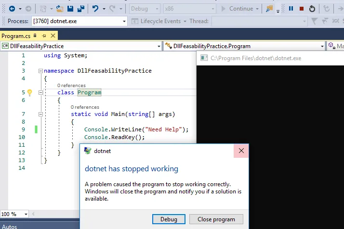Click the Console.ReadKey() line of code
The height and width of the screenshot is (229, 344).
[x=115, y=138]
